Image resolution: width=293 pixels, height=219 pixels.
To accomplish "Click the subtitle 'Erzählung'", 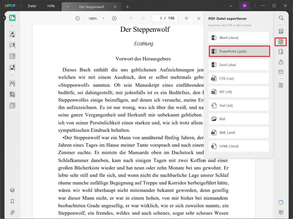I will pos(144,44).
